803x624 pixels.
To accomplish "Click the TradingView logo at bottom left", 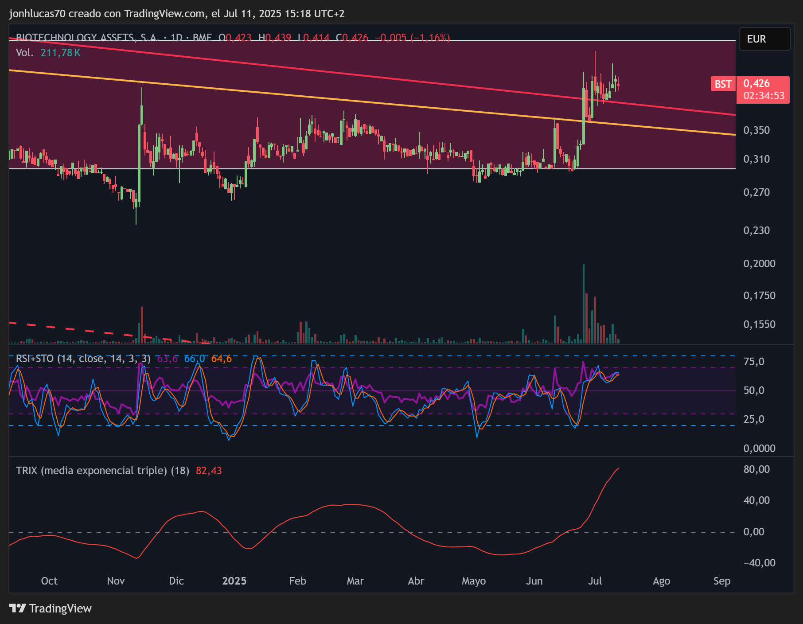I will tap(50, 608).
